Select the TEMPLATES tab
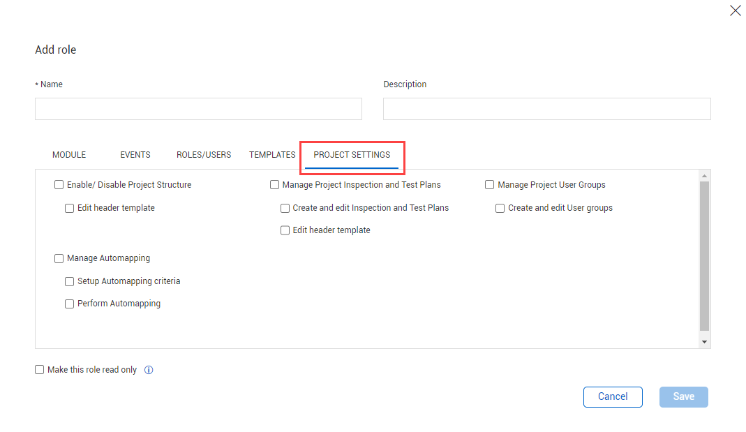The image size is (746, 432). [272, 155]
